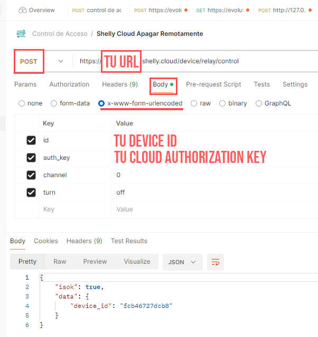Click the empty Key field in new row
The image size is (318, 337).
pos(74,209)
